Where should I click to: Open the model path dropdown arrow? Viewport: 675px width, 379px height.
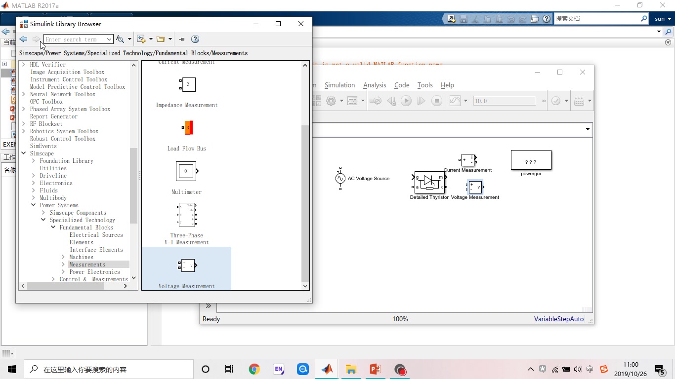coord(588,129)
